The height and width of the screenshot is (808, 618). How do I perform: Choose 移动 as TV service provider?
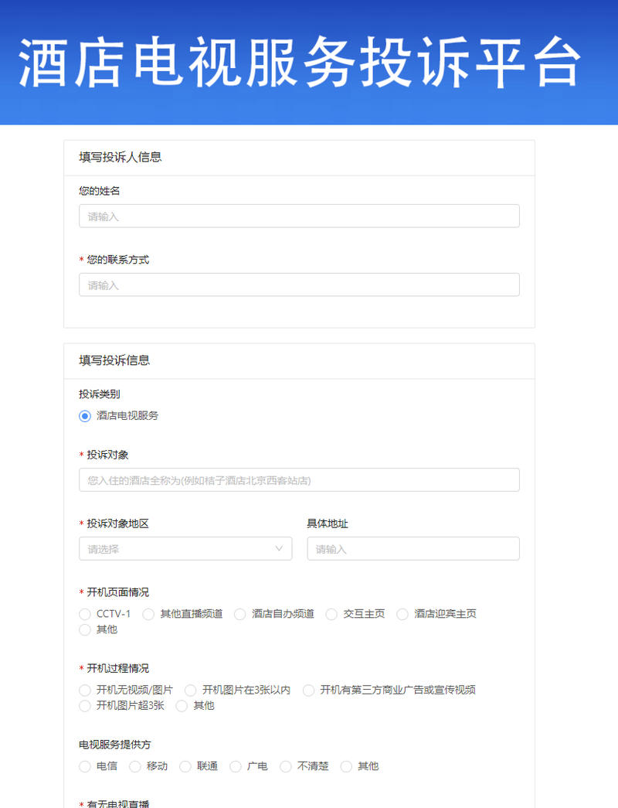(135, 766)
